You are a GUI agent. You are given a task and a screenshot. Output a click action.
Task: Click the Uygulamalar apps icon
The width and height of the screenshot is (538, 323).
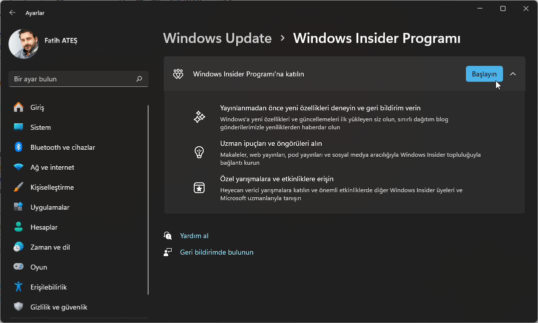(x=19, y=207)
